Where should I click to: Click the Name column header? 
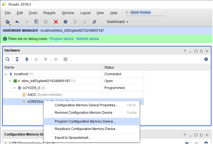(52, 67)
